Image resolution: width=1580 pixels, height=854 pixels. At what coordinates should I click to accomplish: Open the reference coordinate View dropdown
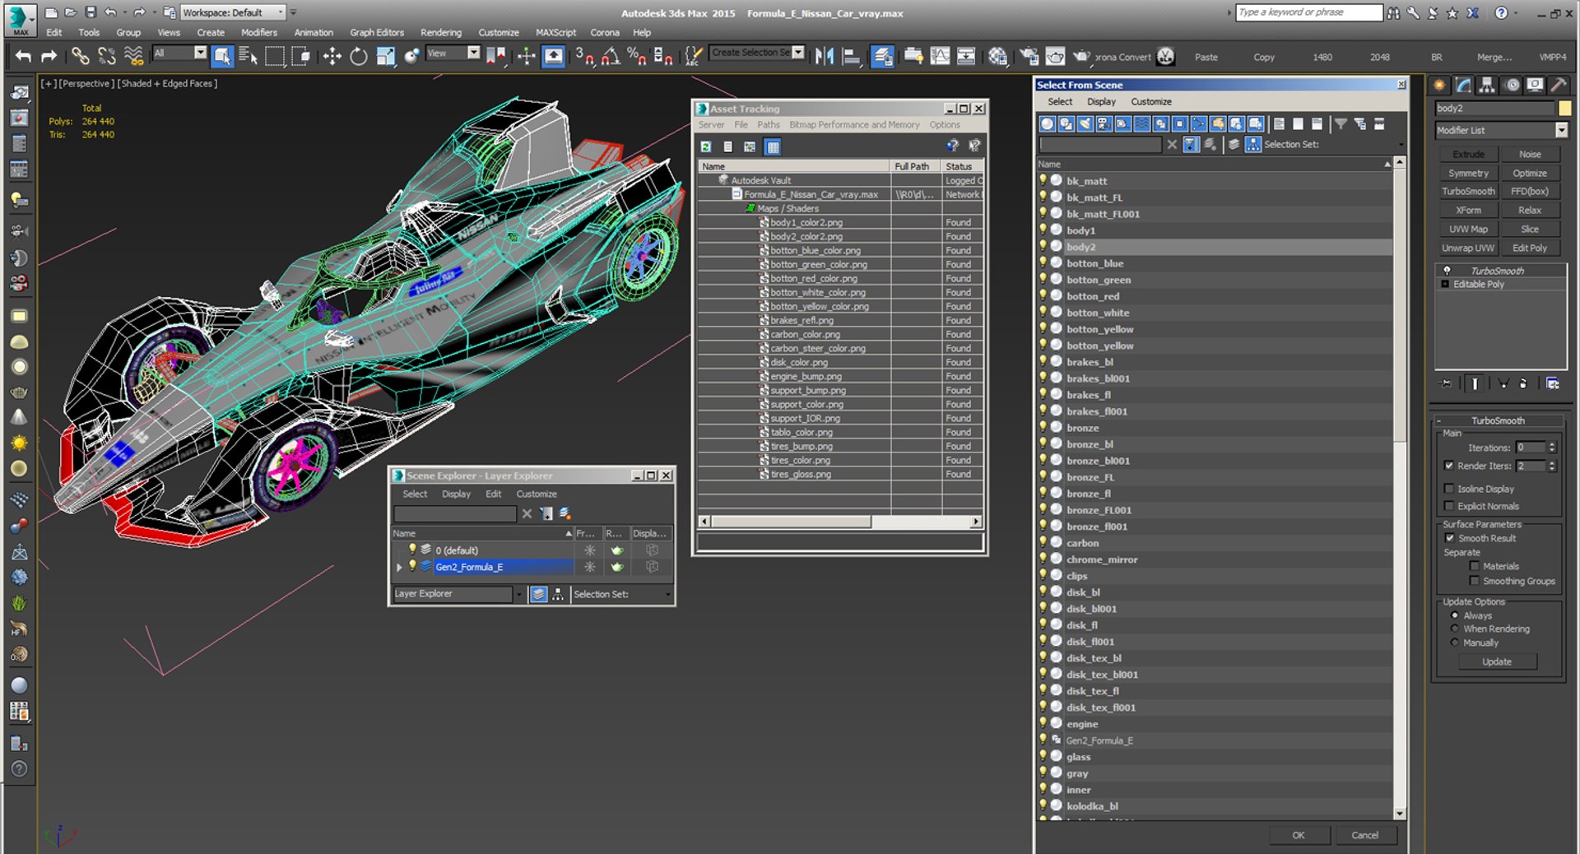(x=473, y=53)
